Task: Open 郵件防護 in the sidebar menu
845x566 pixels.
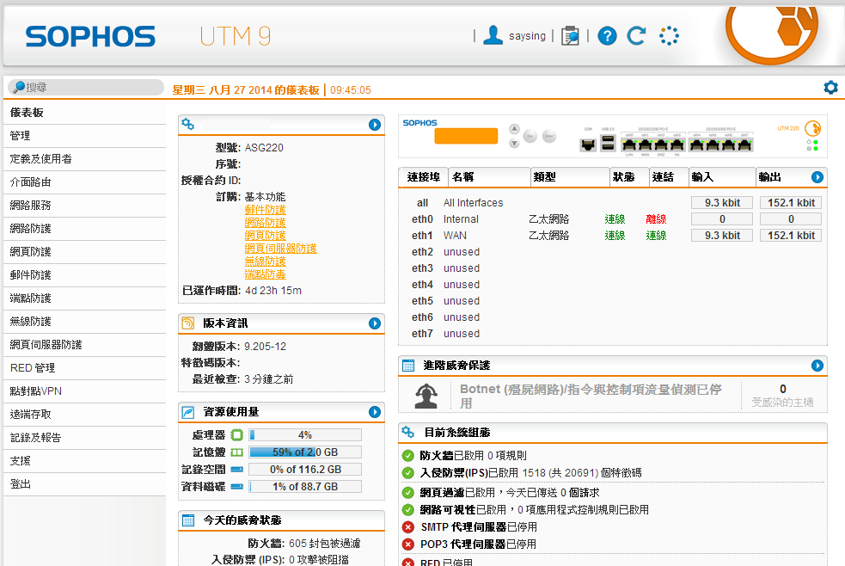Action: click(x=84, y=275)
